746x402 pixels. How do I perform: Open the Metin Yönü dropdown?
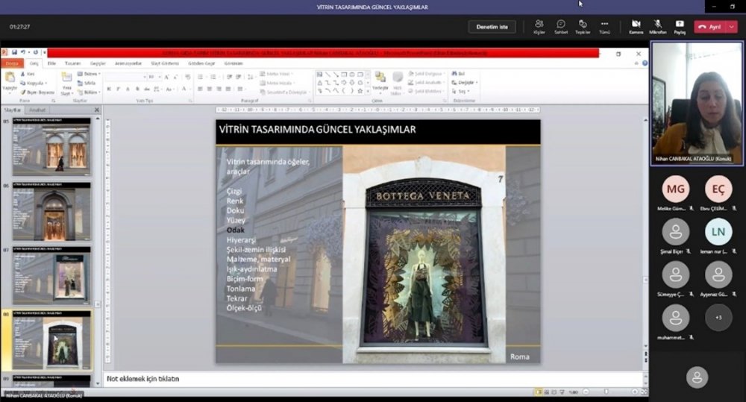277,74
